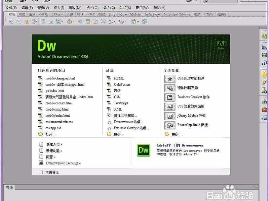This screenshot has width=269, height=201.
Task: Expand the Media dropdown arrow
Action: (73, 22)
